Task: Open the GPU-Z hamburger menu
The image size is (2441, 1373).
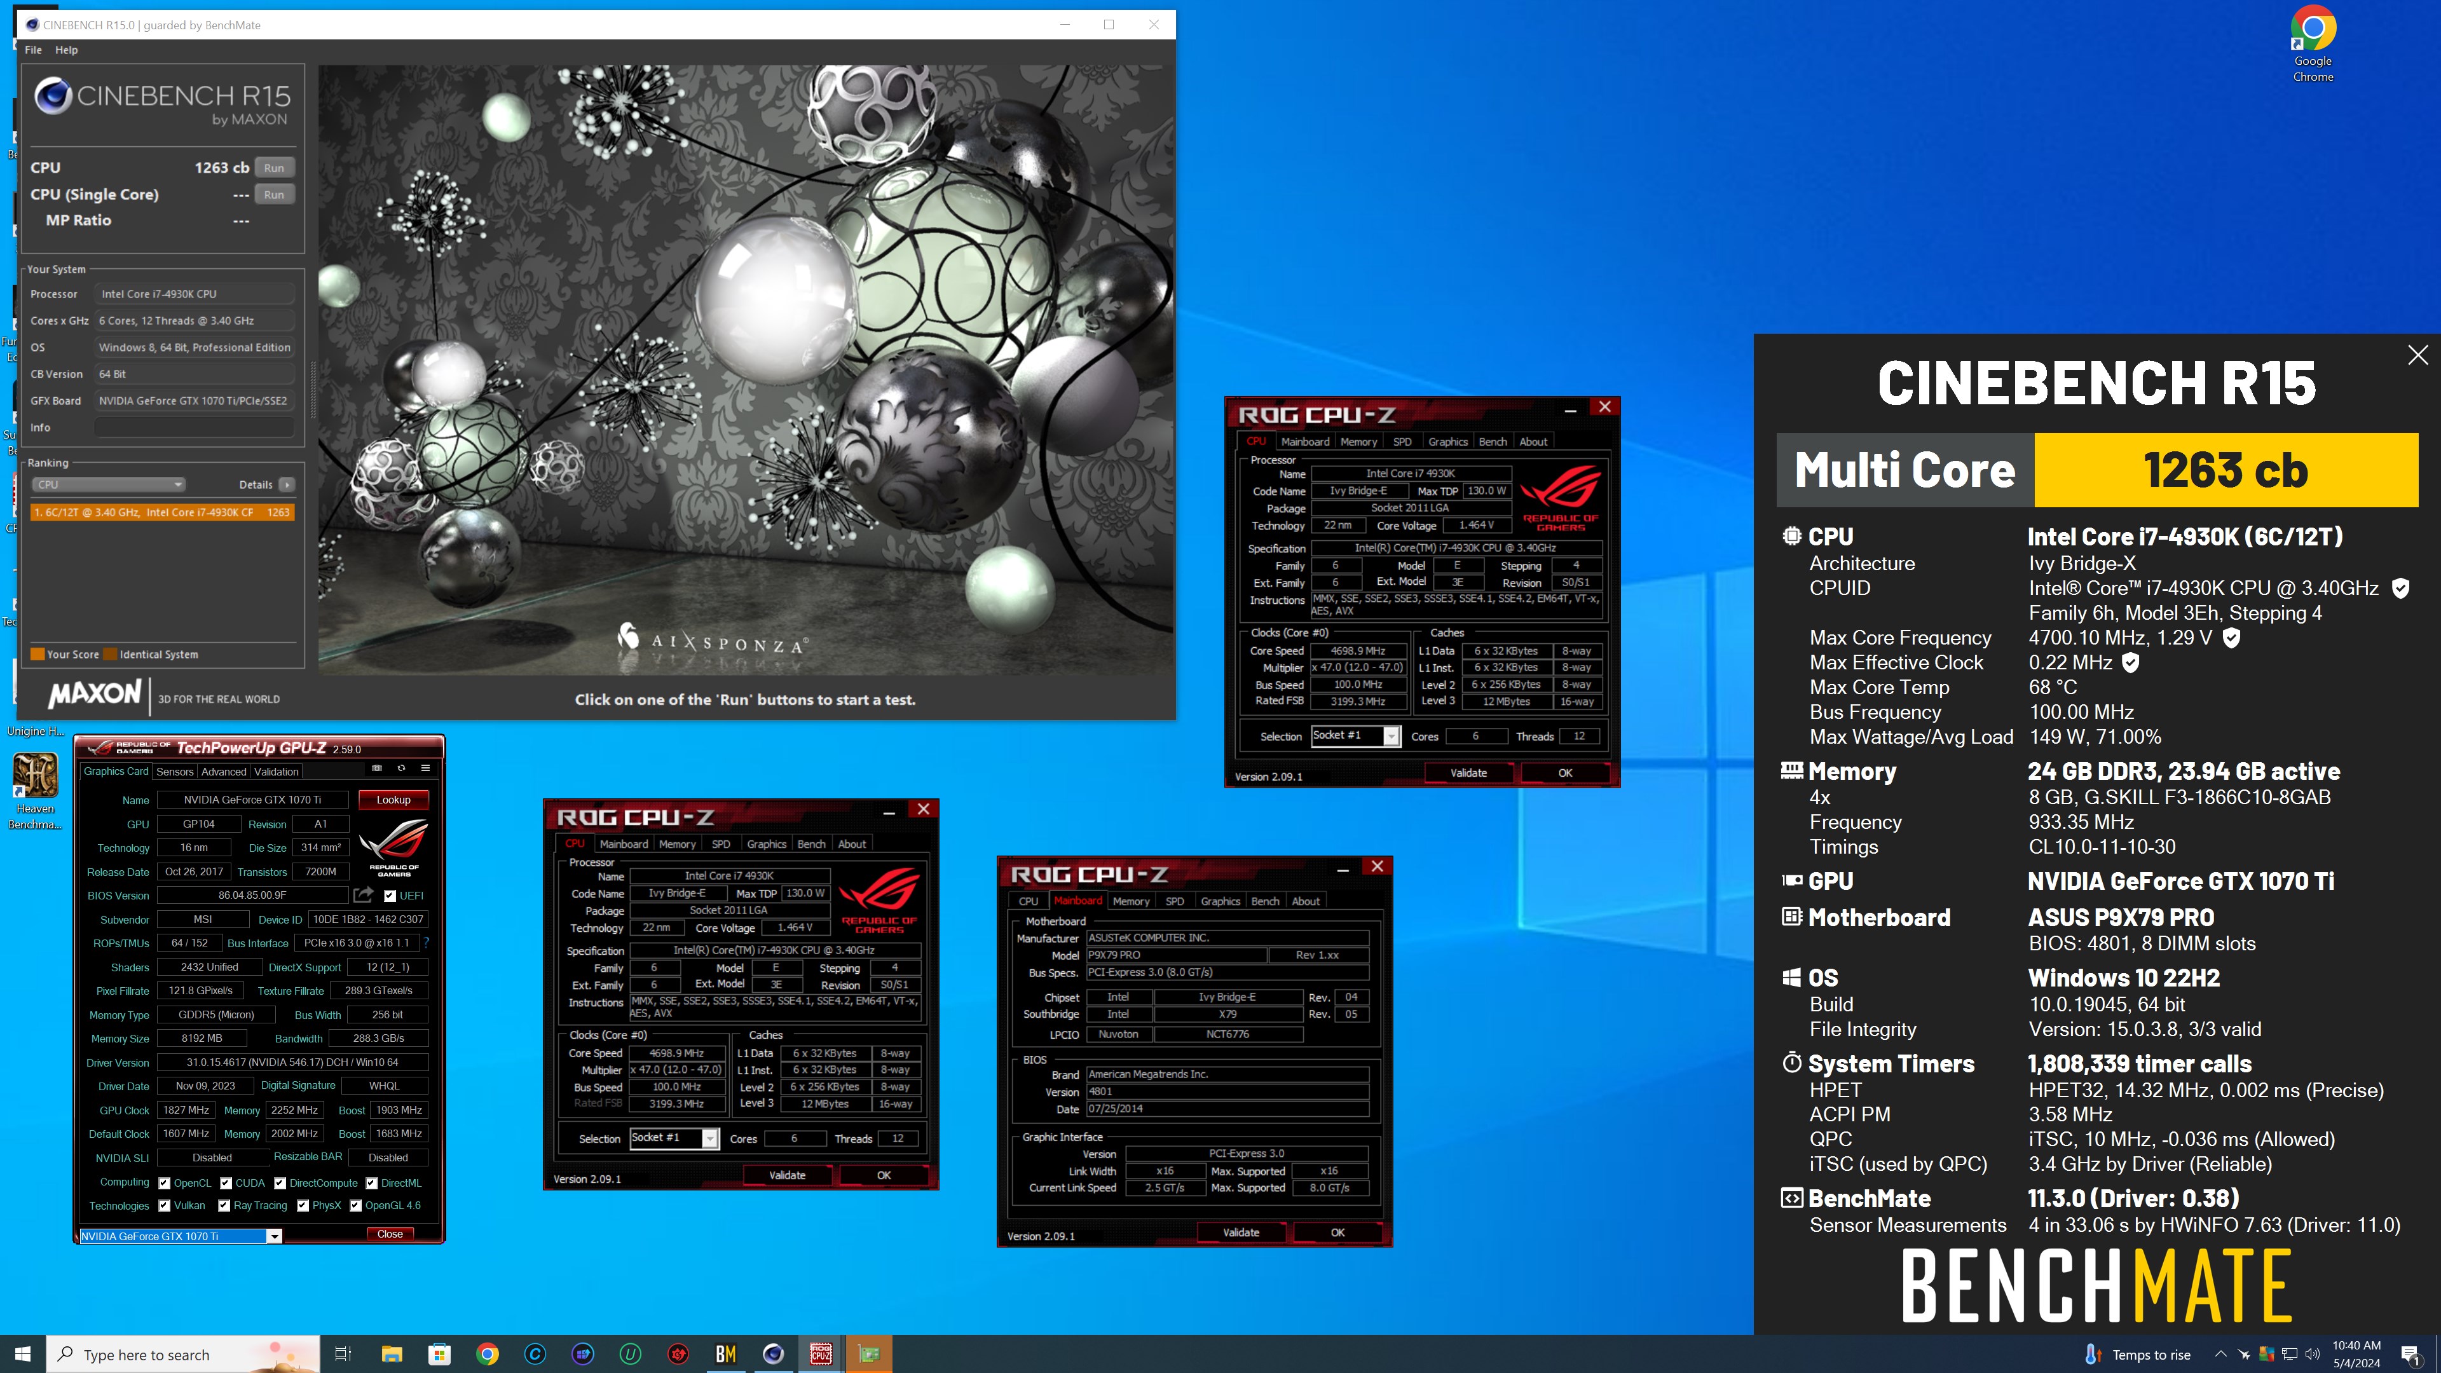Action: (x=425, y=768)
